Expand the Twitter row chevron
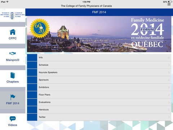This screenshot has height=130, width=173. click(169, 117)
